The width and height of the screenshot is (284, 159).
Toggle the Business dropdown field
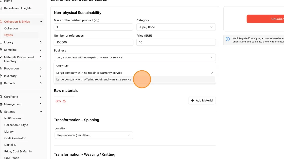point(135,57)
